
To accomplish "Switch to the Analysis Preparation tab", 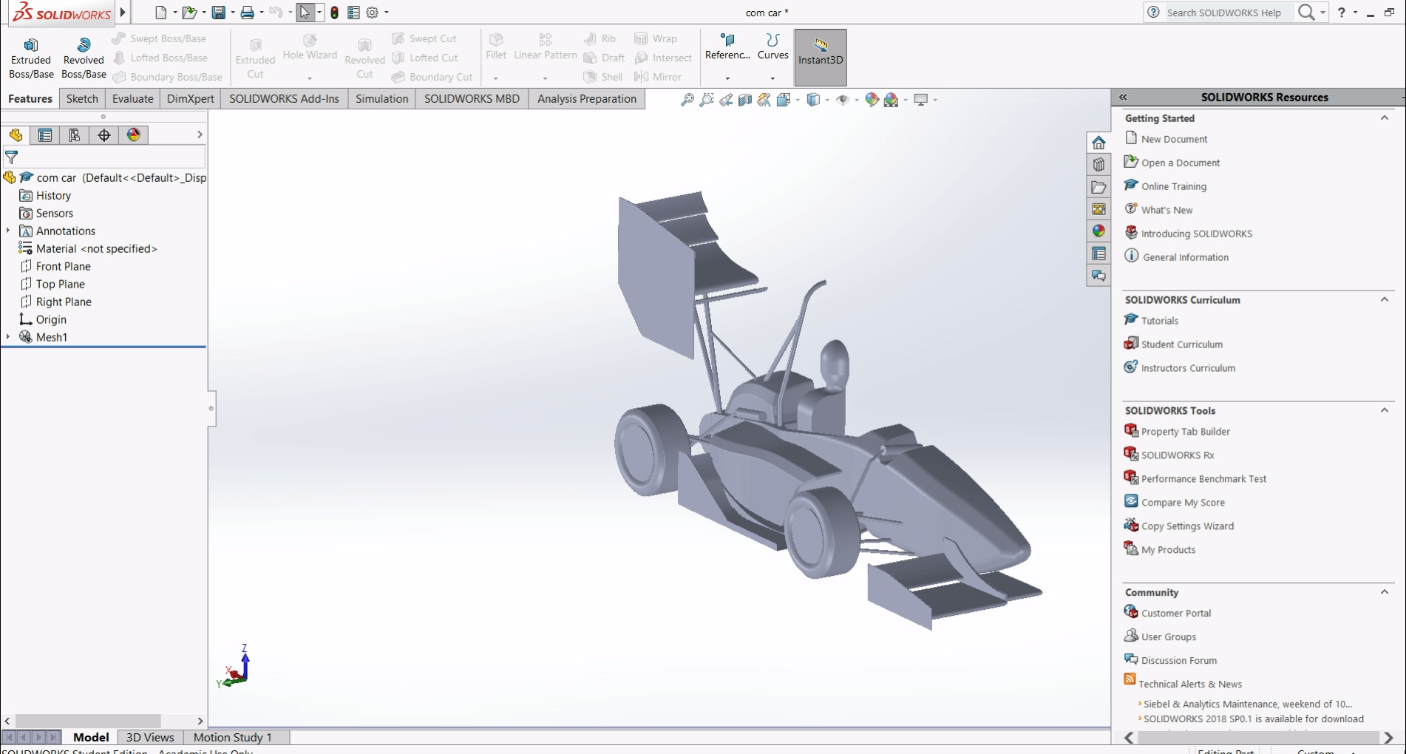I will point(587,99).
